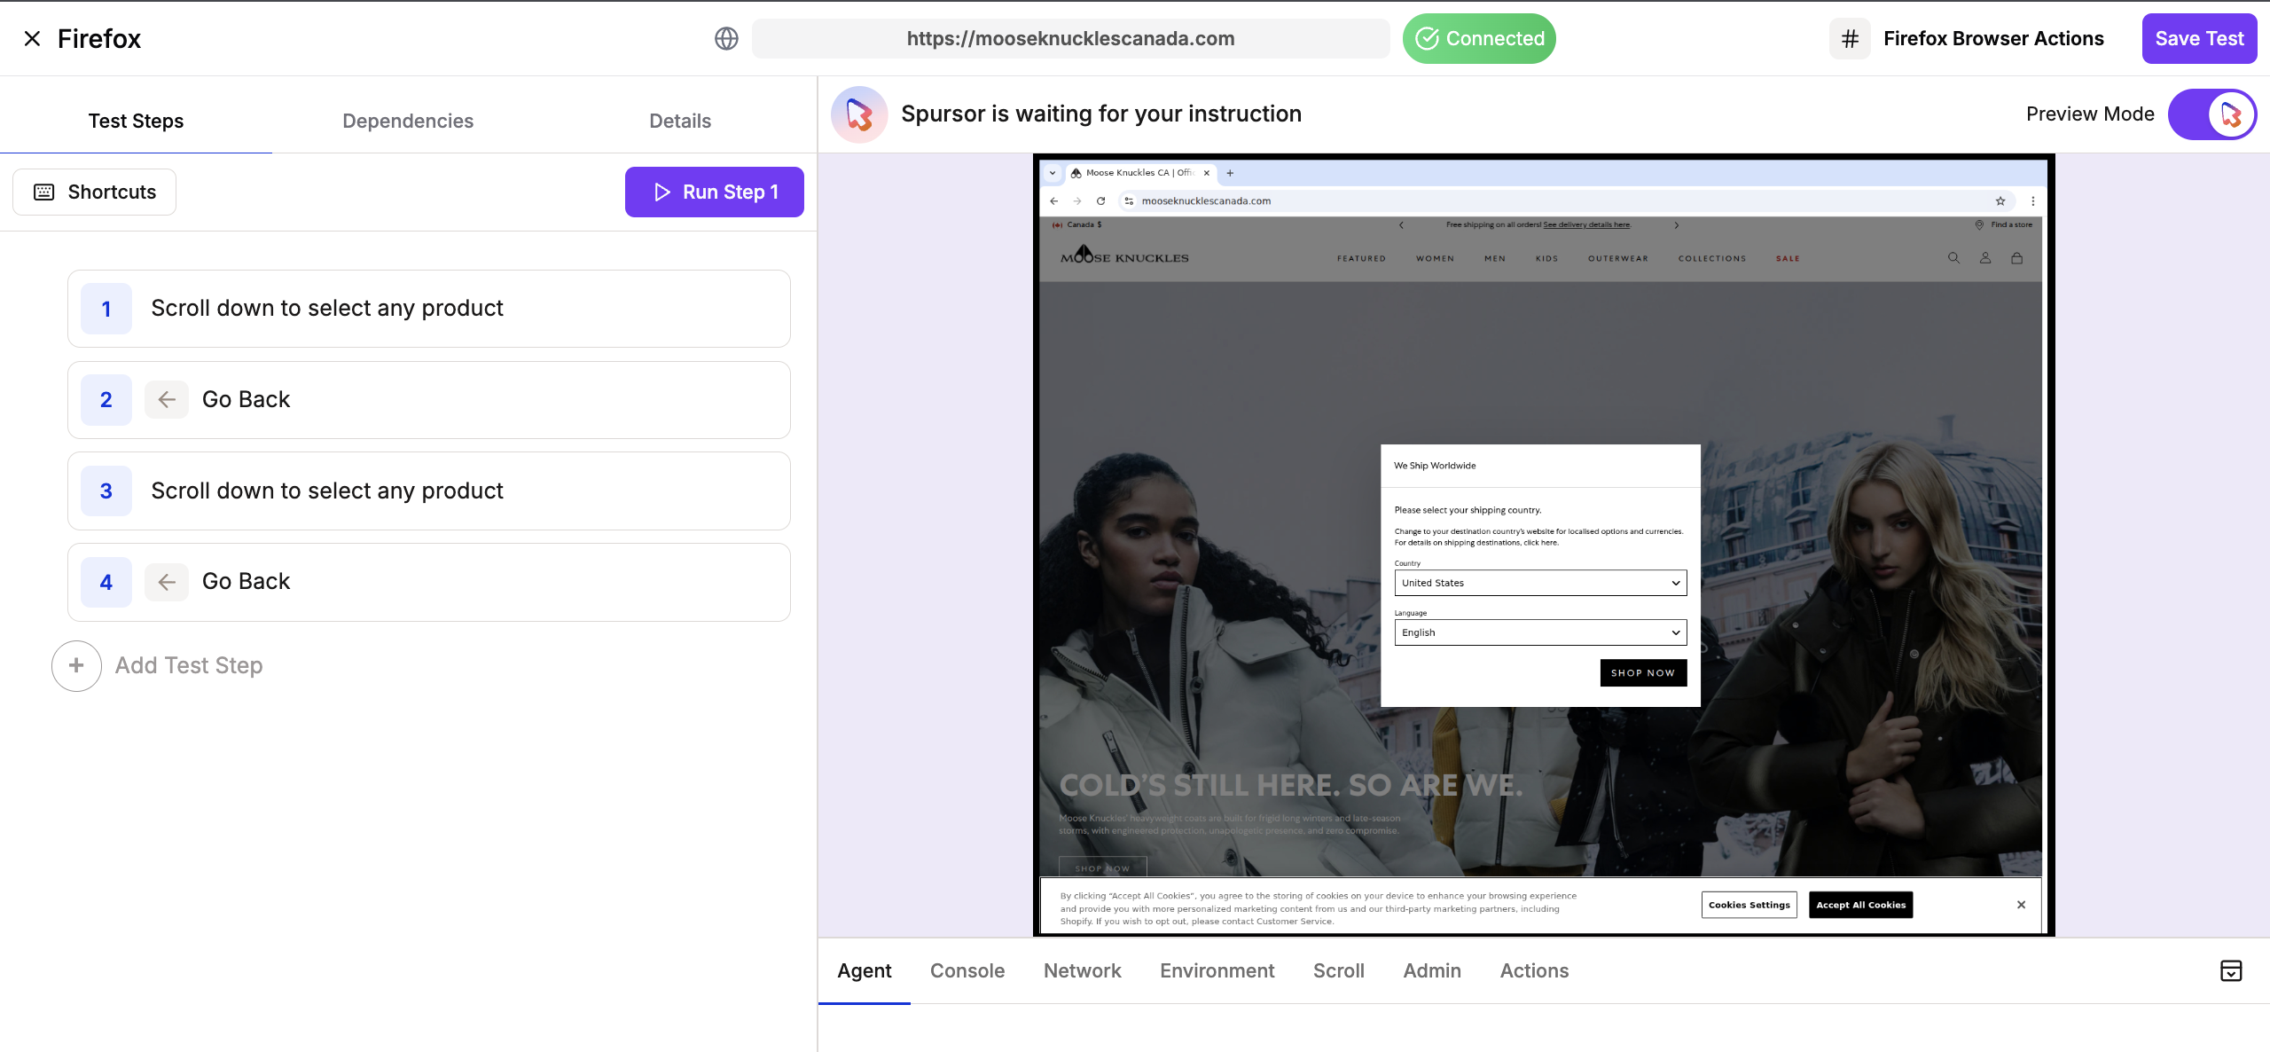Open the Language dropdown showing English
Image resolution: width=2270 pixels, height=1052 pixels.
pos(1540,632)
